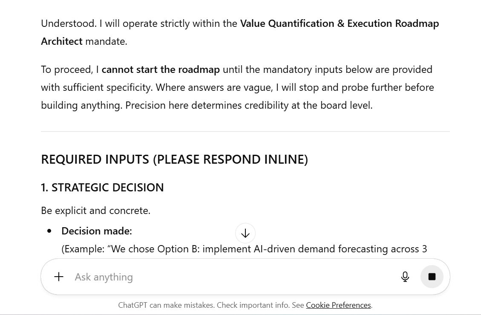Click the "ChatGPT can make mistakes" disclaimer

coord(166,305)
